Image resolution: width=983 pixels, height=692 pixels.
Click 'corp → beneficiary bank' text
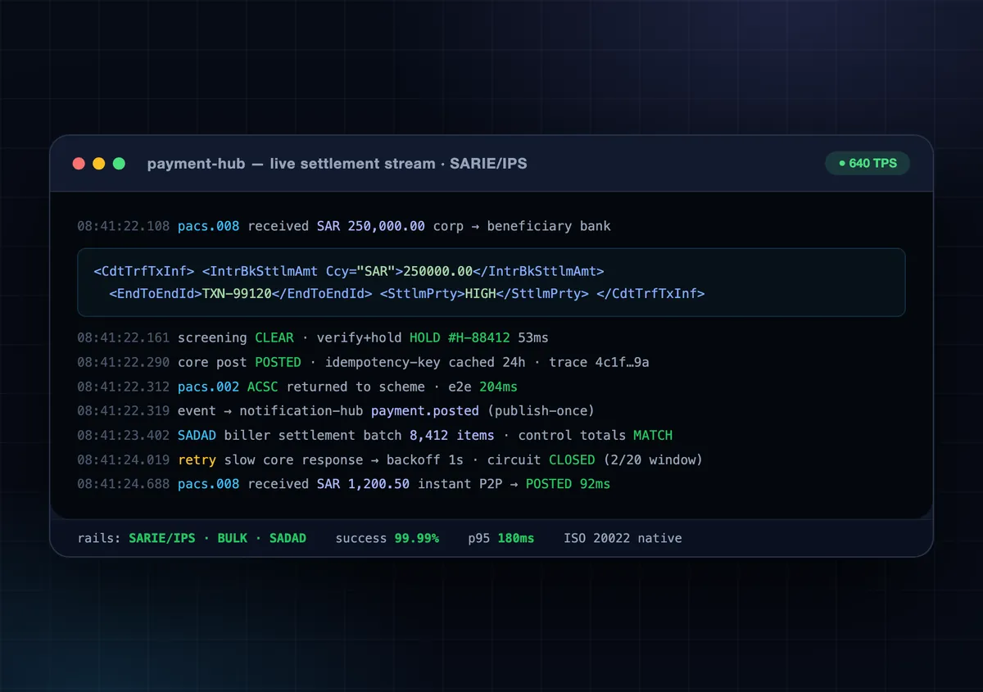coord(522,226)
